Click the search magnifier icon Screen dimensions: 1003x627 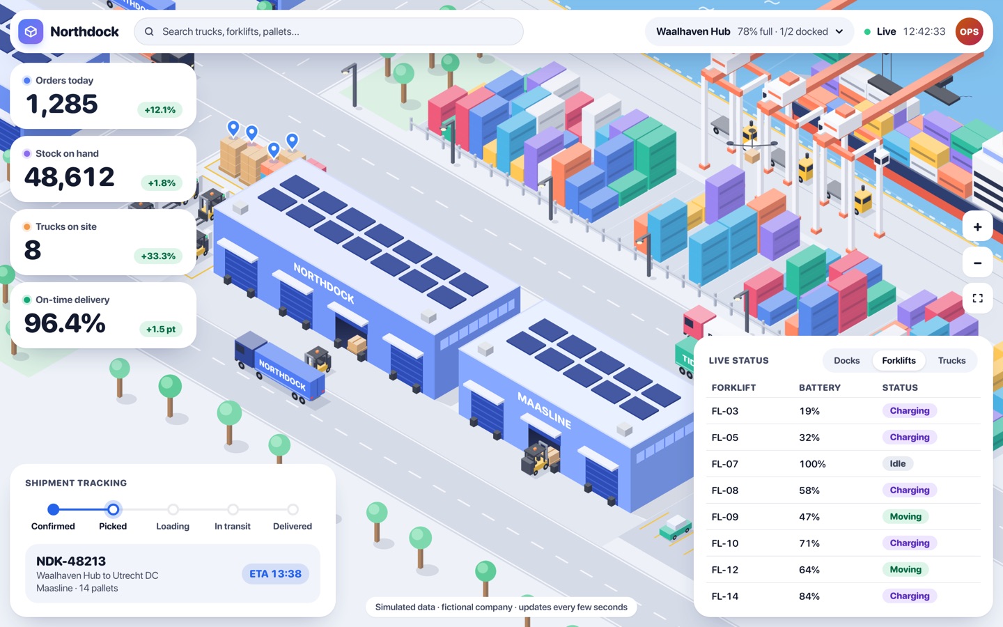(149, 31)
